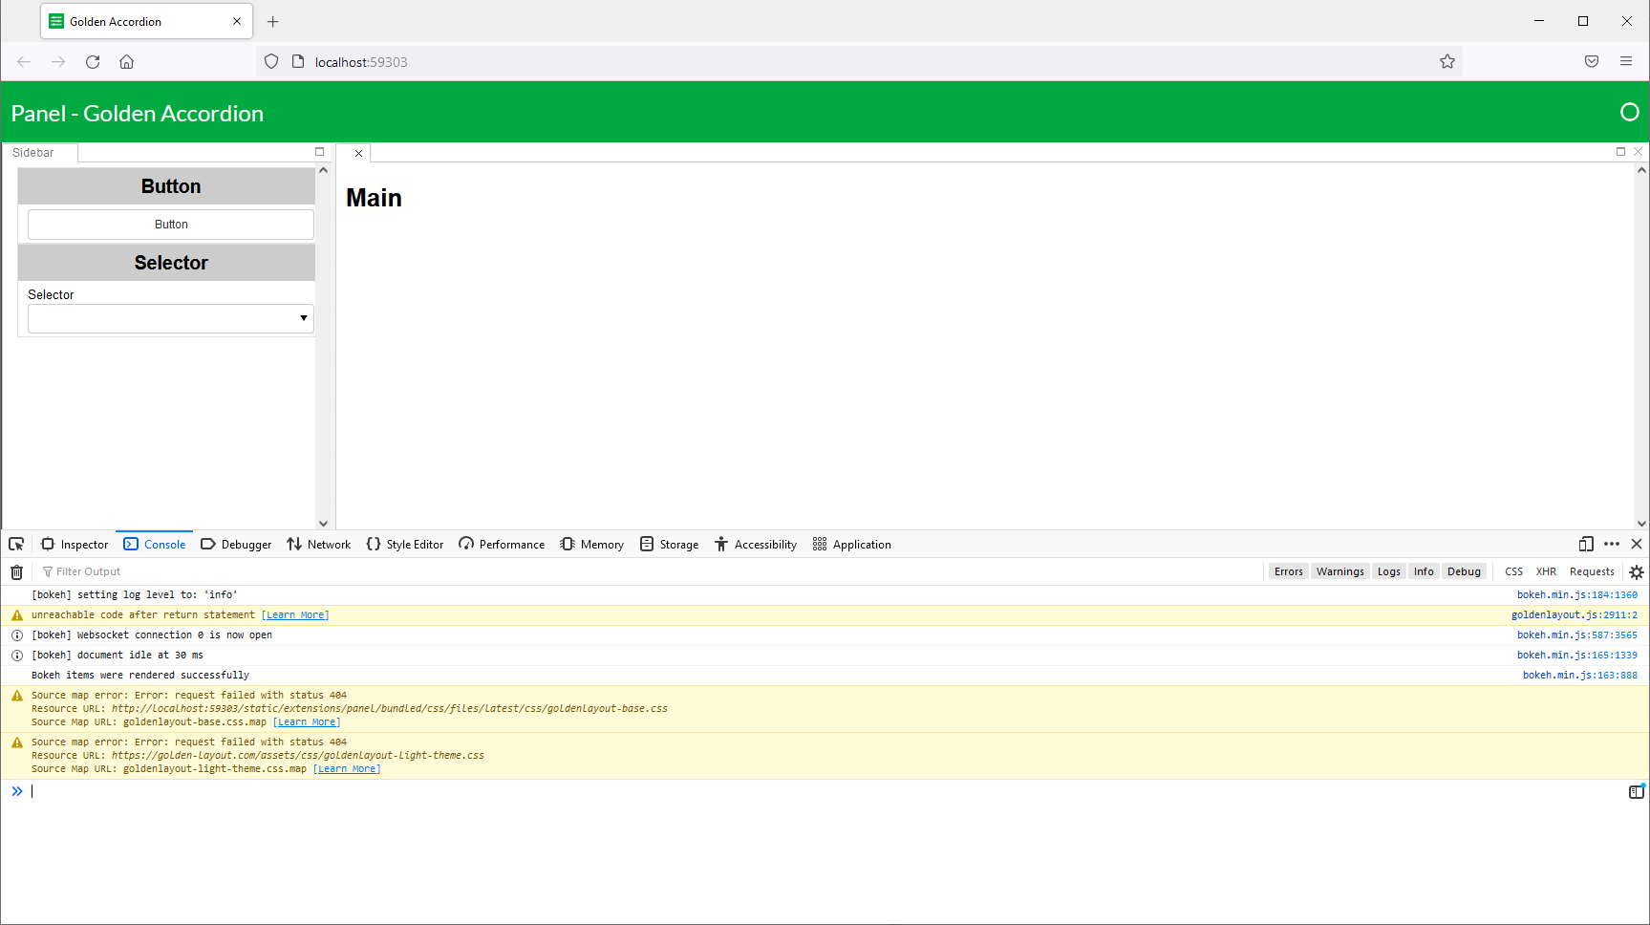This screenshot has width=1650, height=925.
Task: Open the Accessibility tab
Action: (756, 545)
